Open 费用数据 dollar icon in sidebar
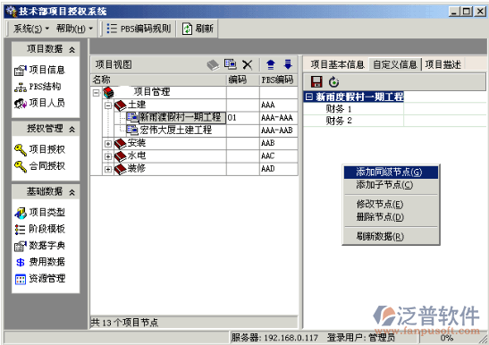Image resolution: width=489 pixels, height=345 pixels. coord(21,263)
